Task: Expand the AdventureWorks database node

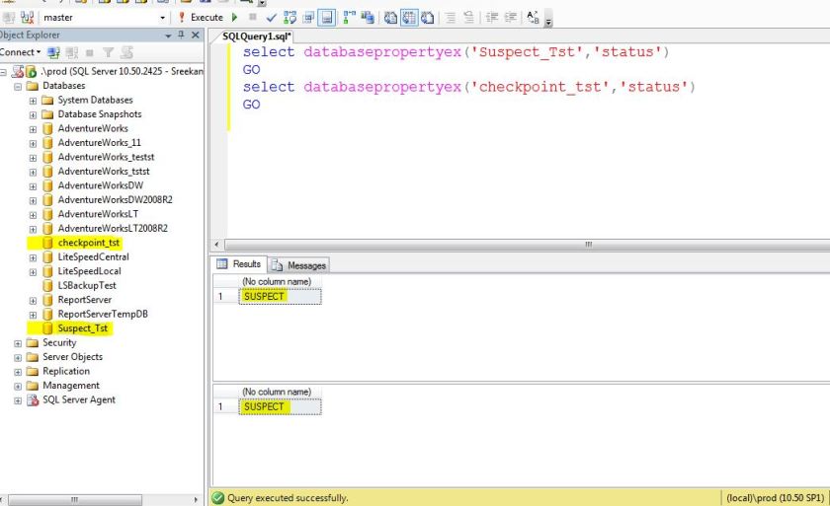Action: tap(33, 128)
